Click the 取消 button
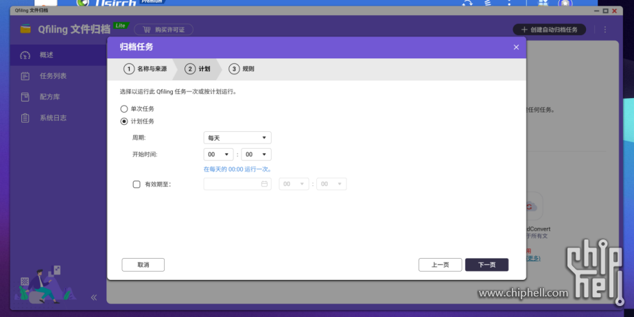The width and height of the screenshot is (634, 317). pos(143,265)
